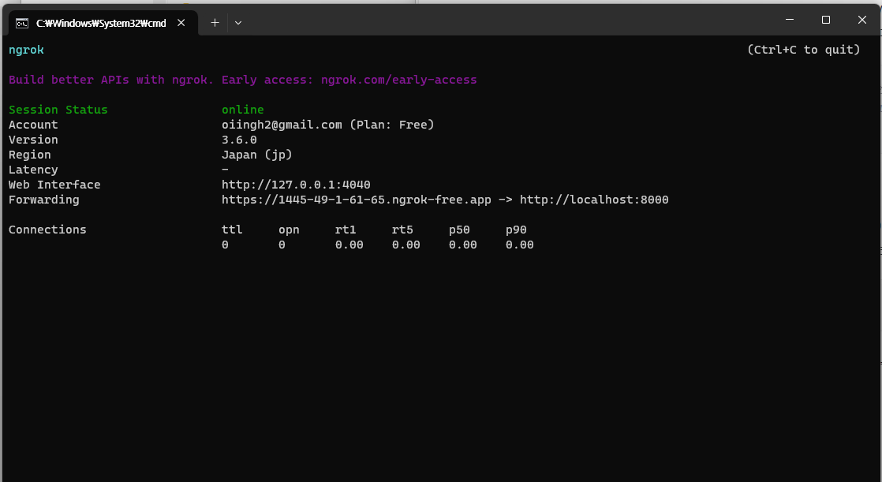Image resolution: width=882 pixels, height=482 pixels.
Task: Click the 'p90' column header
Action: tap(517, 230)
